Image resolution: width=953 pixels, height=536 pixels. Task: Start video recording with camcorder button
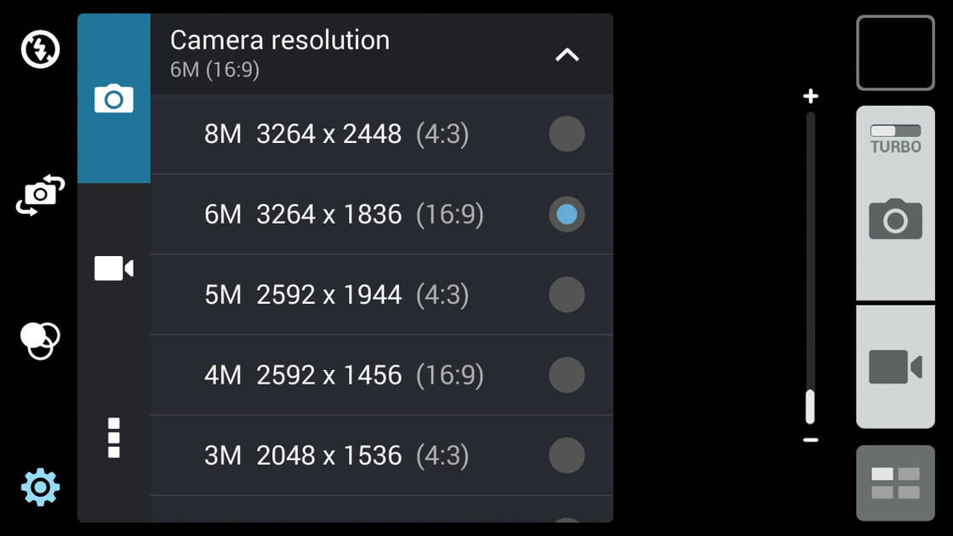(x=895, y=368)
